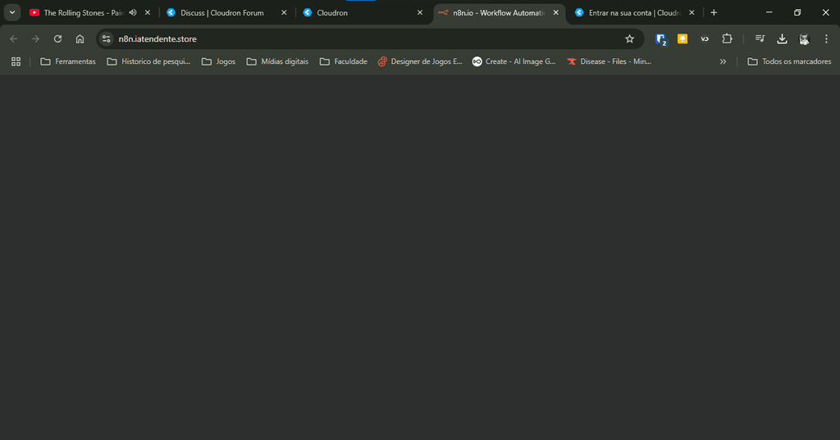Viewport: 840px width, 440px height.
Task: Bookmark this page with the star icon
Action: pos(629,39)
